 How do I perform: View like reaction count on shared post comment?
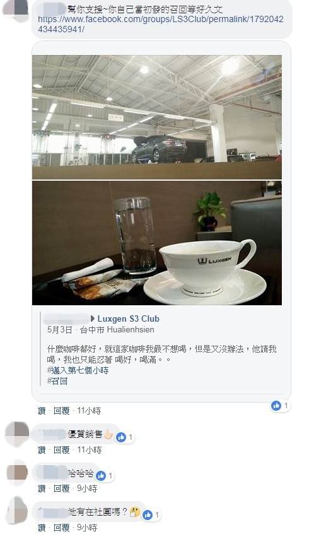point(280,406)
